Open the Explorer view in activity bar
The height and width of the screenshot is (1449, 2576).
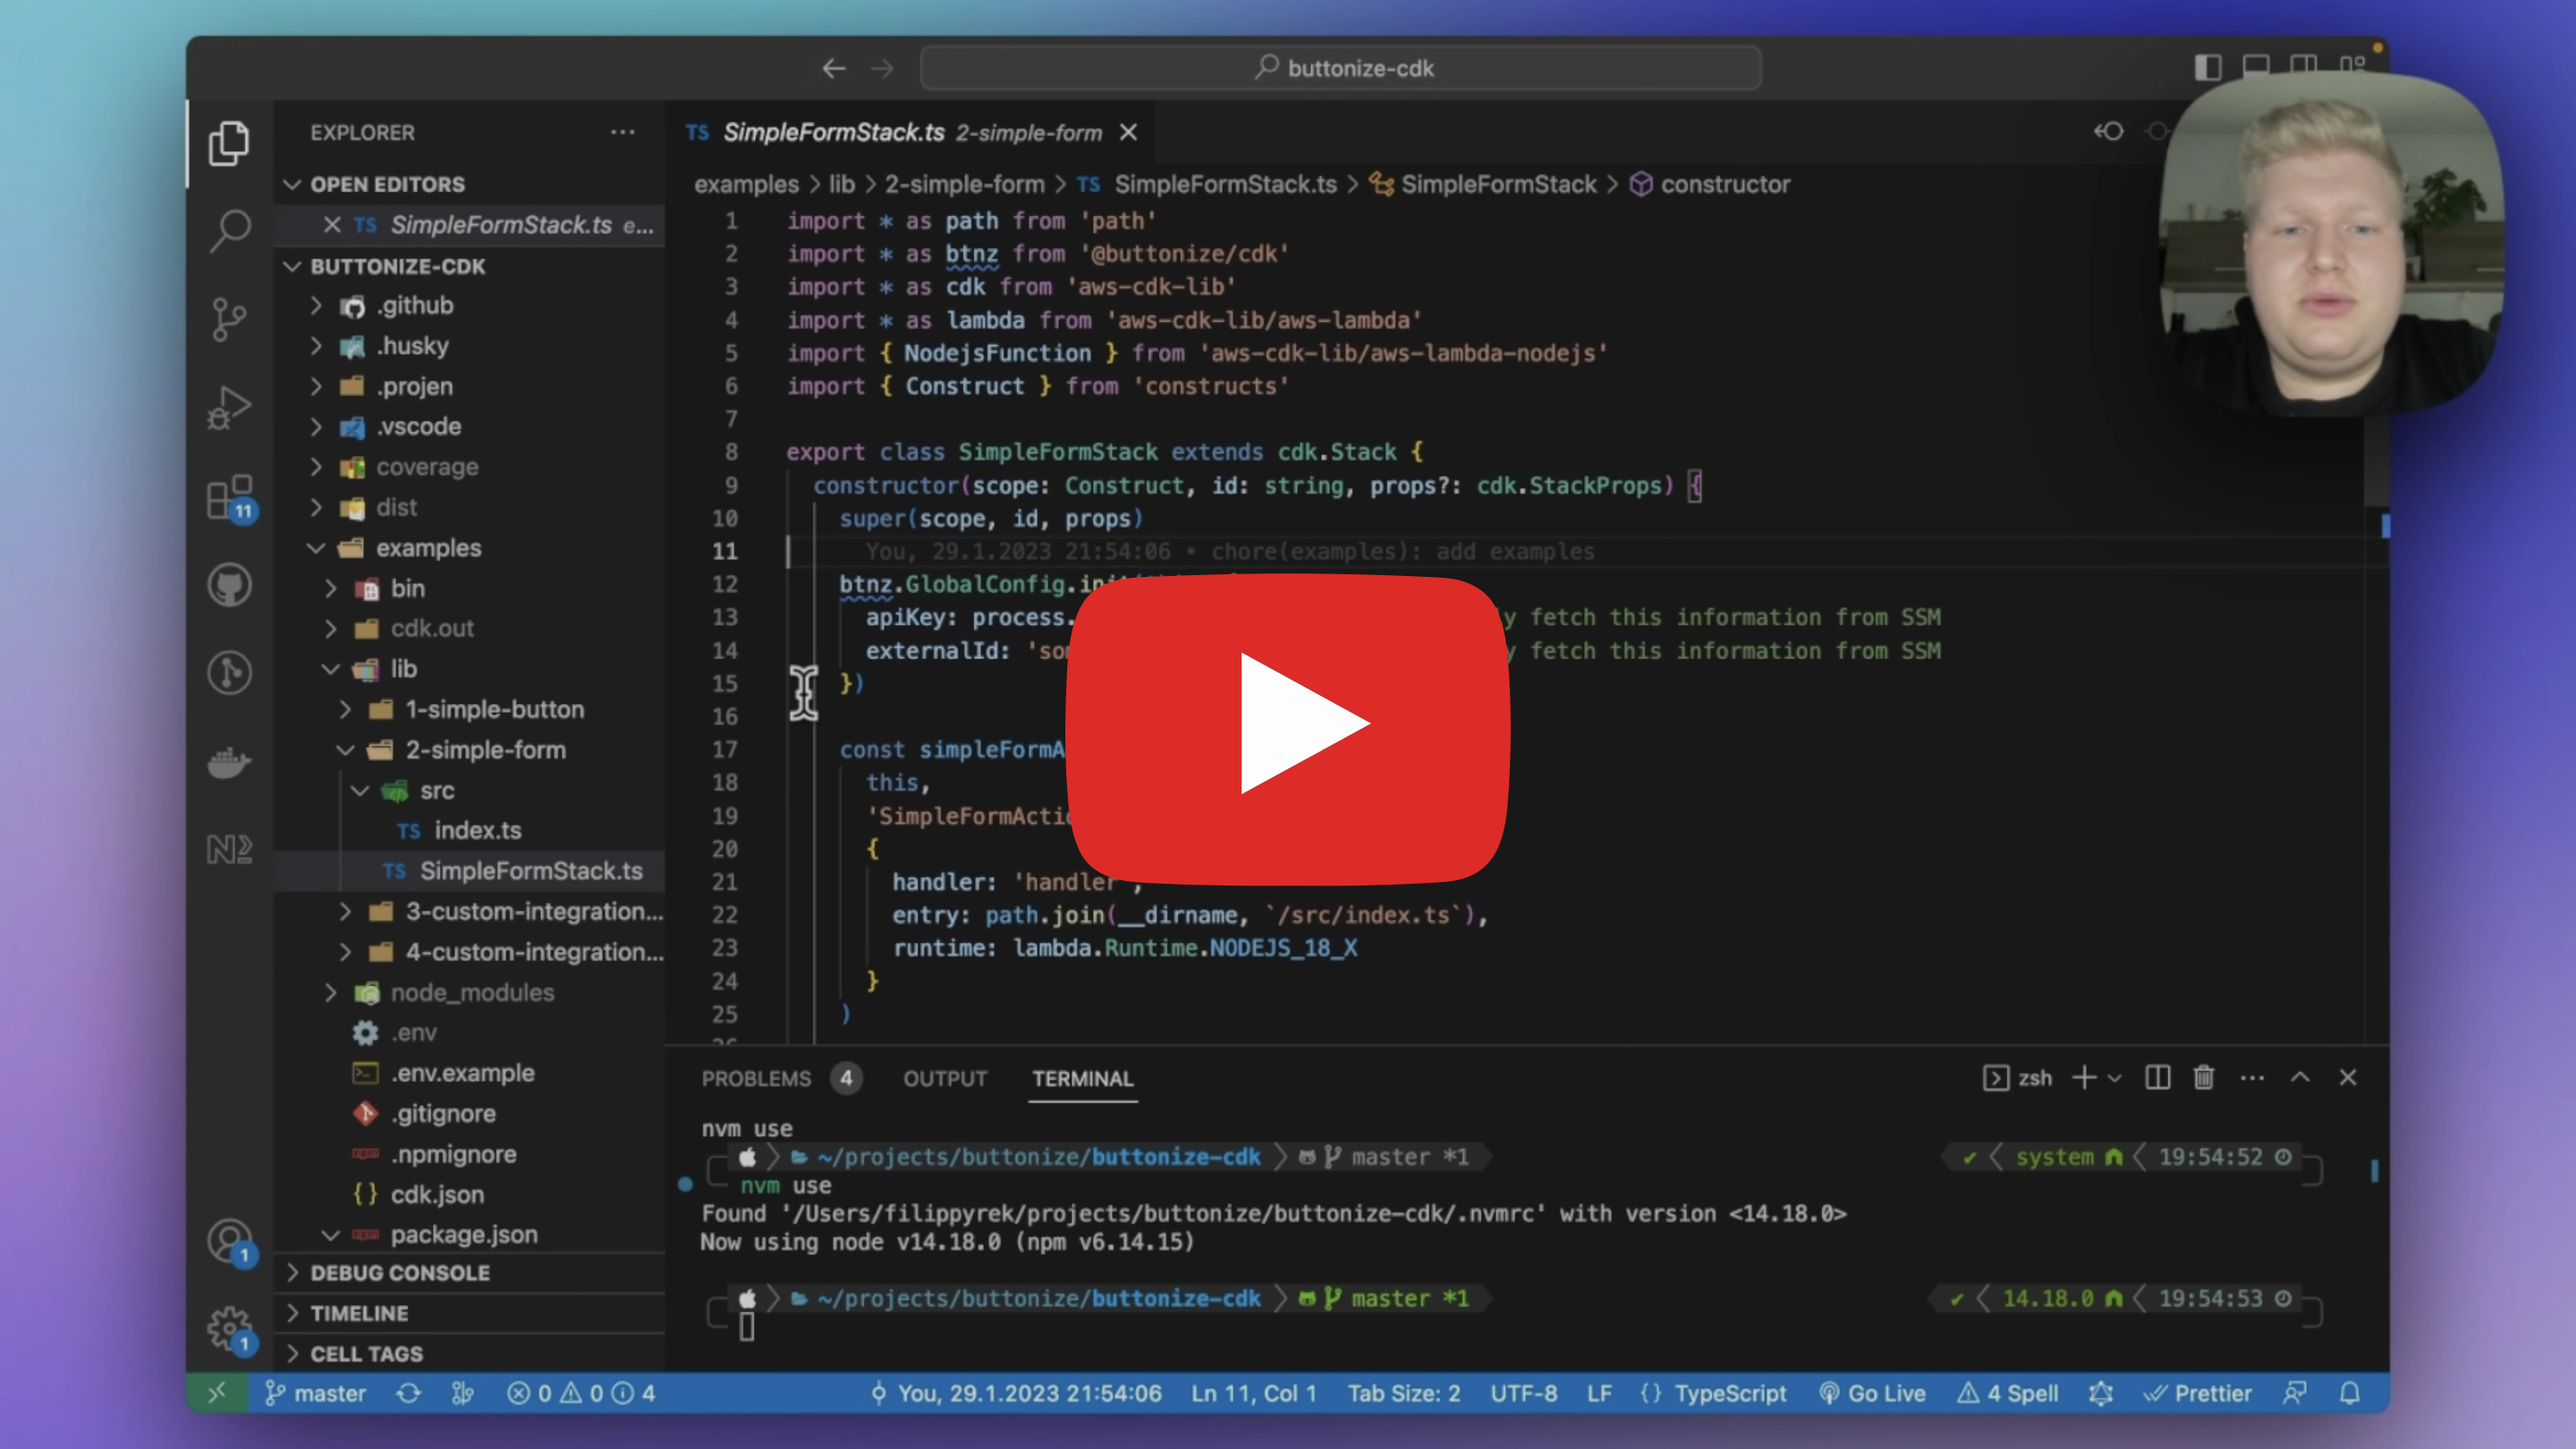click(229, 143)
